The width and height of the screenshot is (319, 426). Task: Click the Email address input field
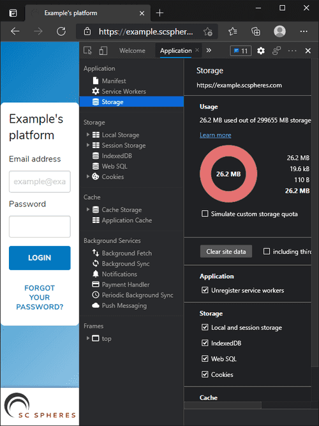tap(40, 181)
